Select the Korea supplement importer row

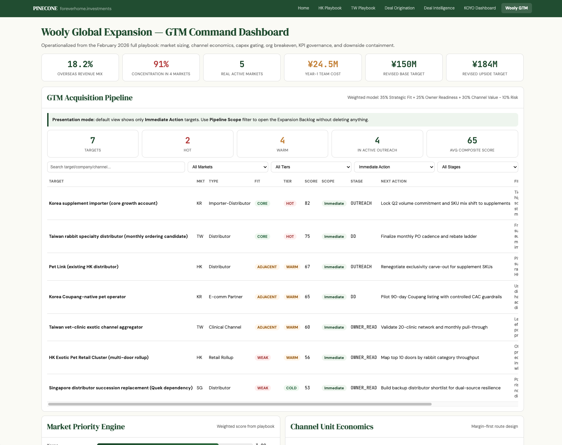pos(103,203)
